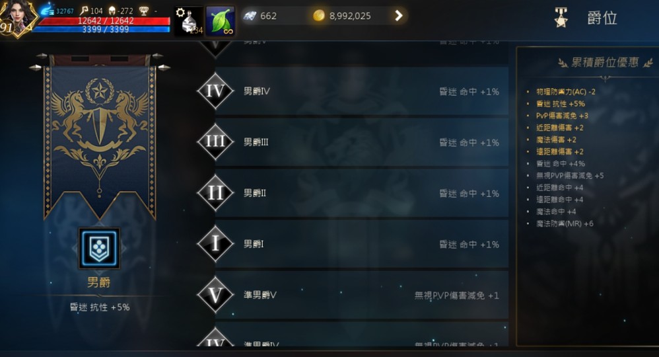Viewport: 659px width, 357px height.
Task: Click the Roman numeral IV diamond for 男爵IV
Action: click(x=215, y=91)
